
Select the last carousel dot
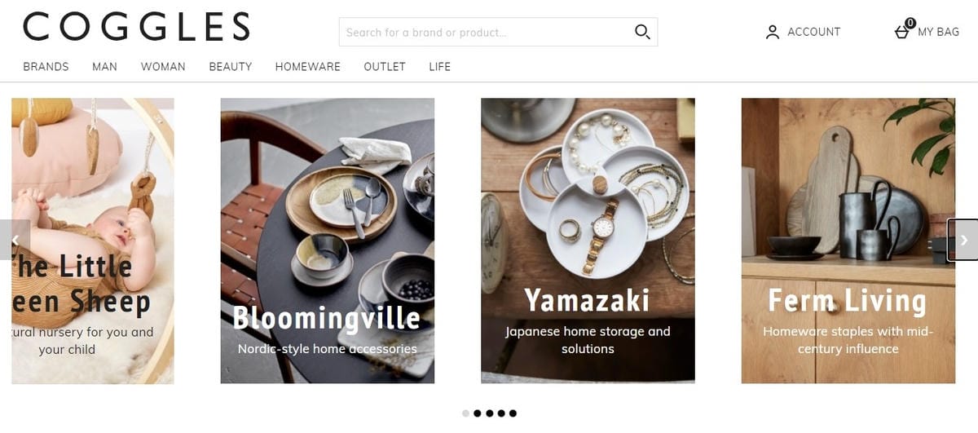tap(513, 413)
